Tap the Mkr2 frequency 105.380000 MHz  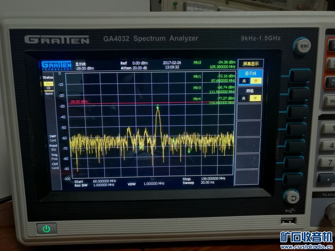coord(222,67)
